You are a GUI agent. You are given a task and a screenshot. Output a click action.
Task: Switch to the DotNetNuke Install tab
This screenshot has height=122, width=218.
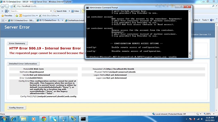(75, 20)
